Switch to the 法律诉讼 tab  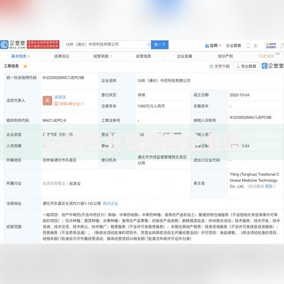coord(62,56)
